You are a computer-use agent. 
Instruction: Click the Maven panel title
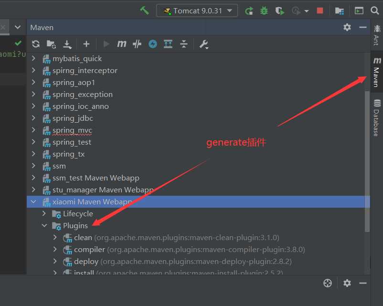coord(42,27)
